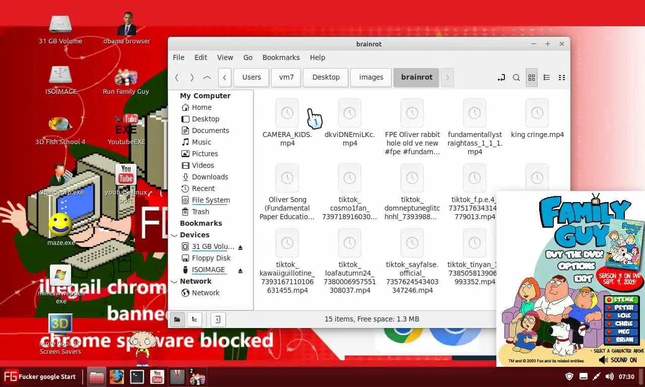Viewport: 645px width, 387px height.
Task: Eject the ISOIMAGE device
Action: tap(240, 270)
